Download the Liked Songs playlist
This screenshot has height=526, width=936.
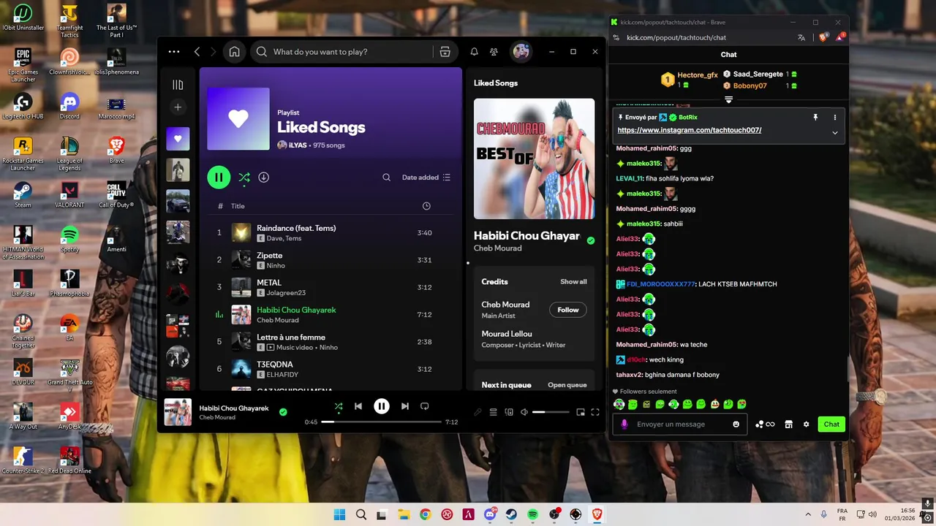(264, 178)
